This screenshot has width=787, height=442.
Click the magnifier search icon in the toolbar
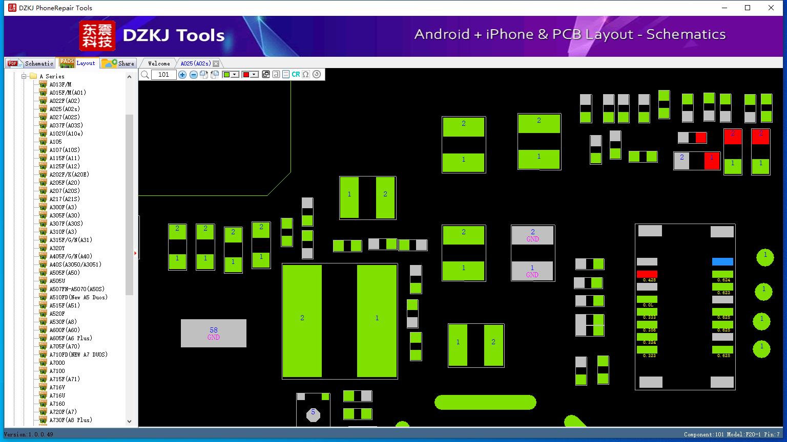(145, 75)
